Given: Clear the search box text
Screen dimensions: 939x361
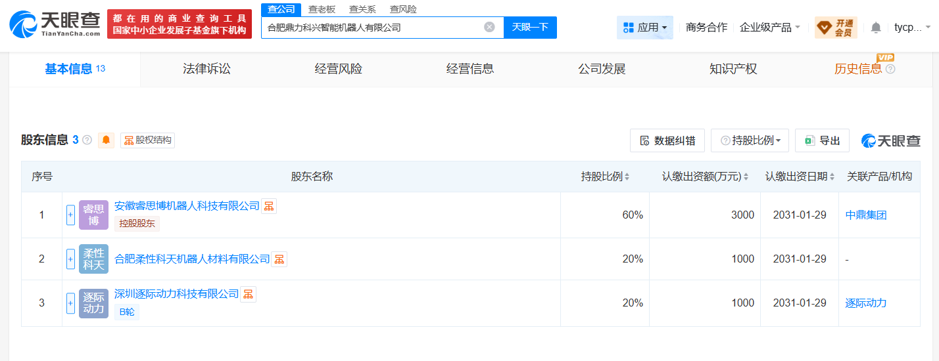Looking at the screenshot, I should (x=489, y=28).
